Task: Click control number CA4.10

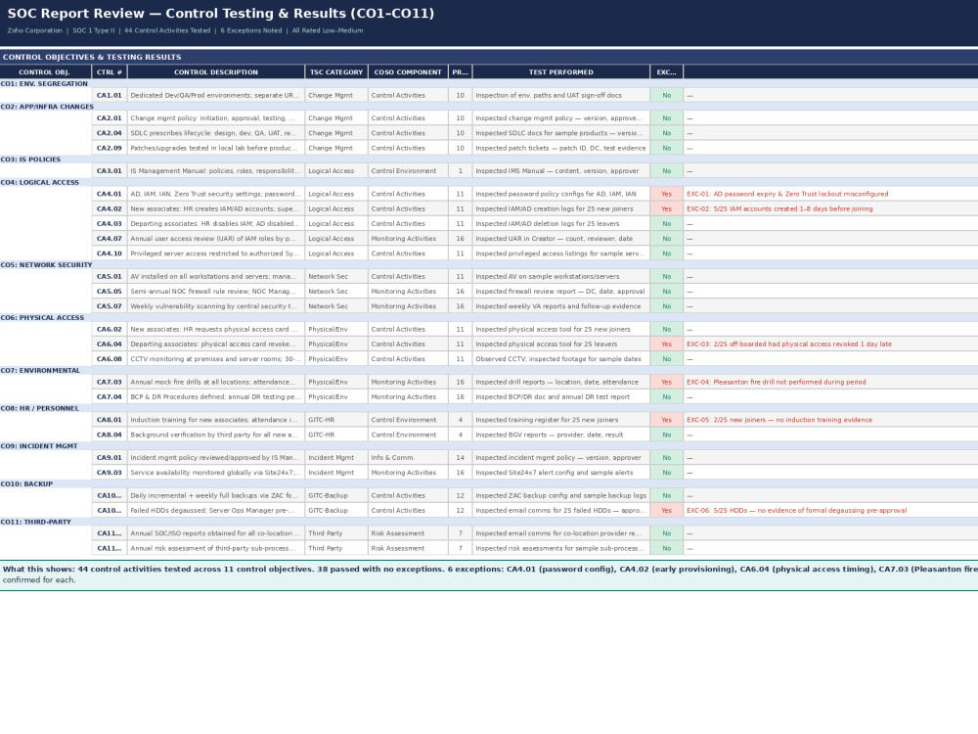Action: click(110, 253)
